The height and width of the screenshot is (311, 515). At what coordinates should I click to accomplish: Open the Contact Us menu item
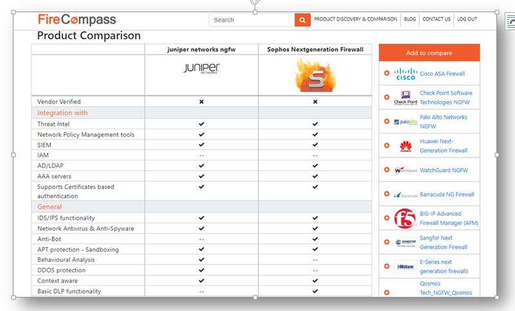[x=436, y=19]
